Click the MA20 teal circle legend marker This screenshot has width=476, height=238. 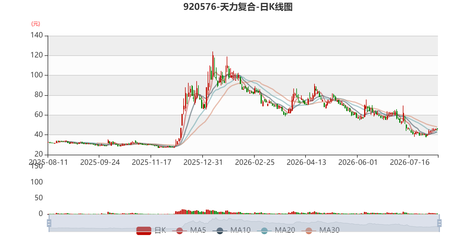point(264,231)
